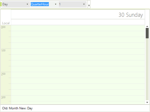This screenshot has width=150, height=112.
Task: Select the 1:00 time slot row
Action: 78,51
